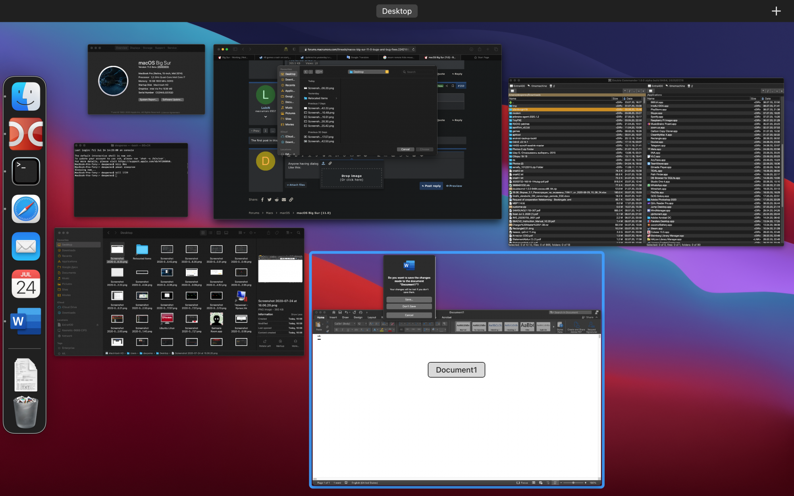Adjust the Word zoom slider in status bar
Image resolution: width=794 pixels, height=496 pixels.
(x=573, y=483)
